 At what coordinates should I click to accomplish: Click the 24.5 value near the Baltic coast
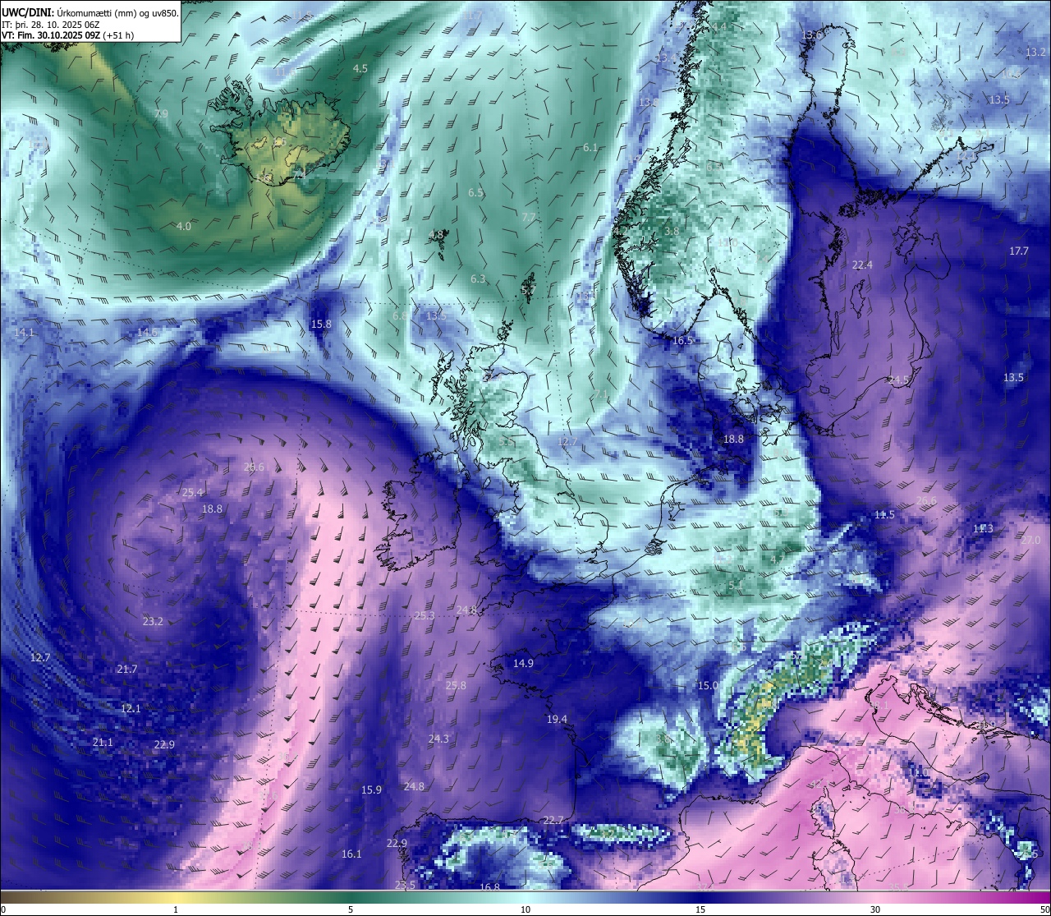point(899,380)
